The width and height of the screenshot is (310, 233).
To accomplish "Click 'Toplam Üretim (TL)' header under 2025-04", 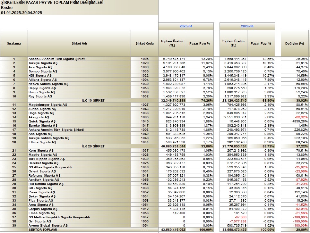I will 172,44.
